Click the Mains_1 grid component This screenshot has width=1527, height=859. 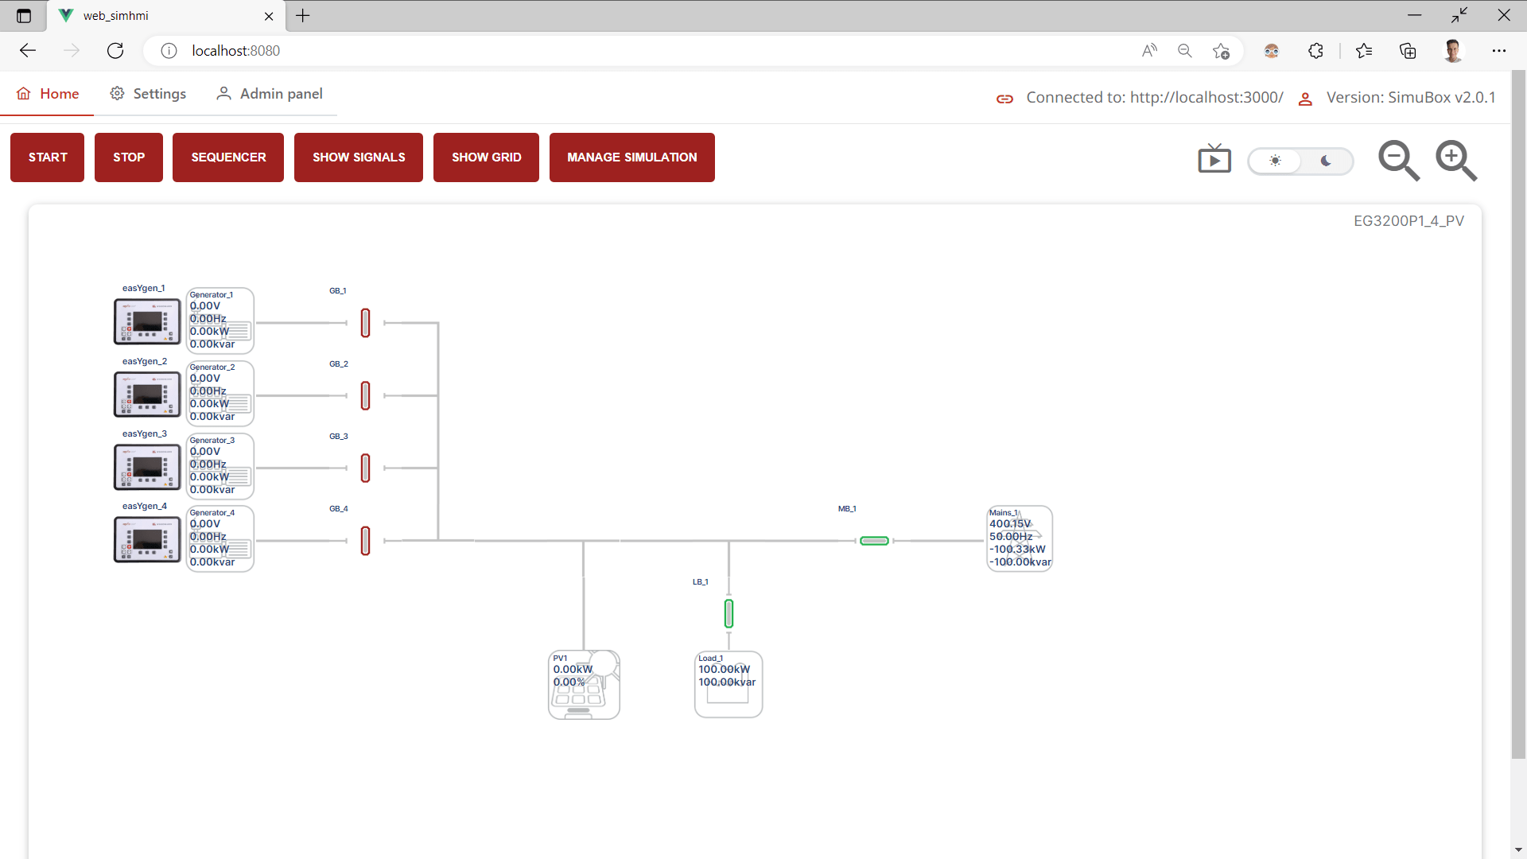click(1020, 538)
